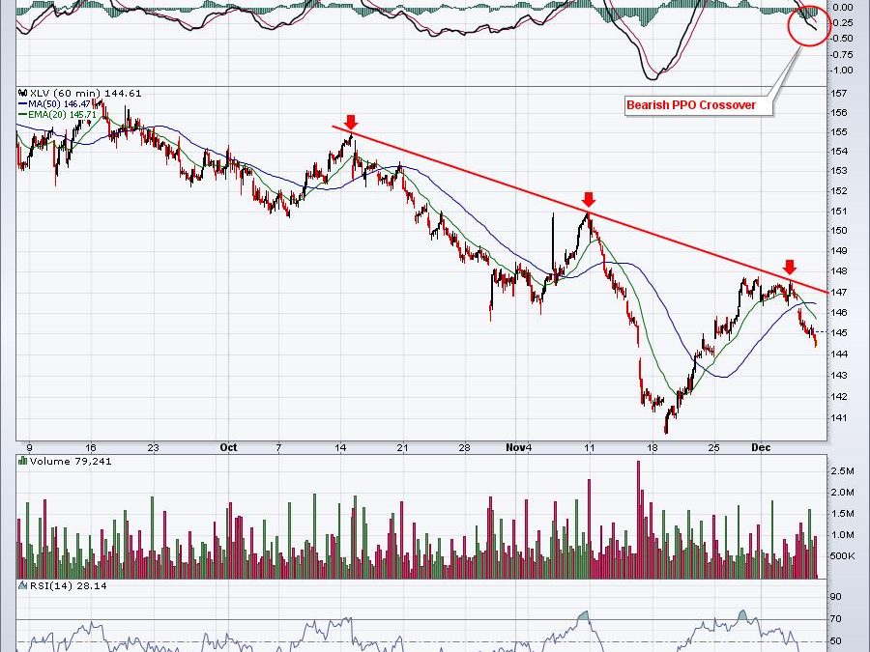Click the 18 date axis label
Screen dimensions: 870x652
(x=652, y=447)
